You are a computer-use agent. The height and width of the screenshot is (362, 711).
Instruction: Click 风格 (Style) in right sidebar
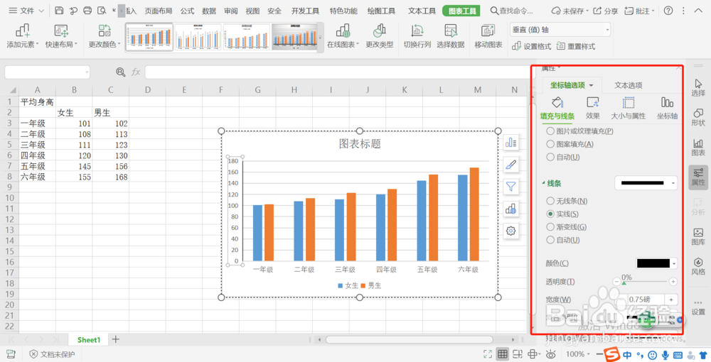(x=698, y=266)
